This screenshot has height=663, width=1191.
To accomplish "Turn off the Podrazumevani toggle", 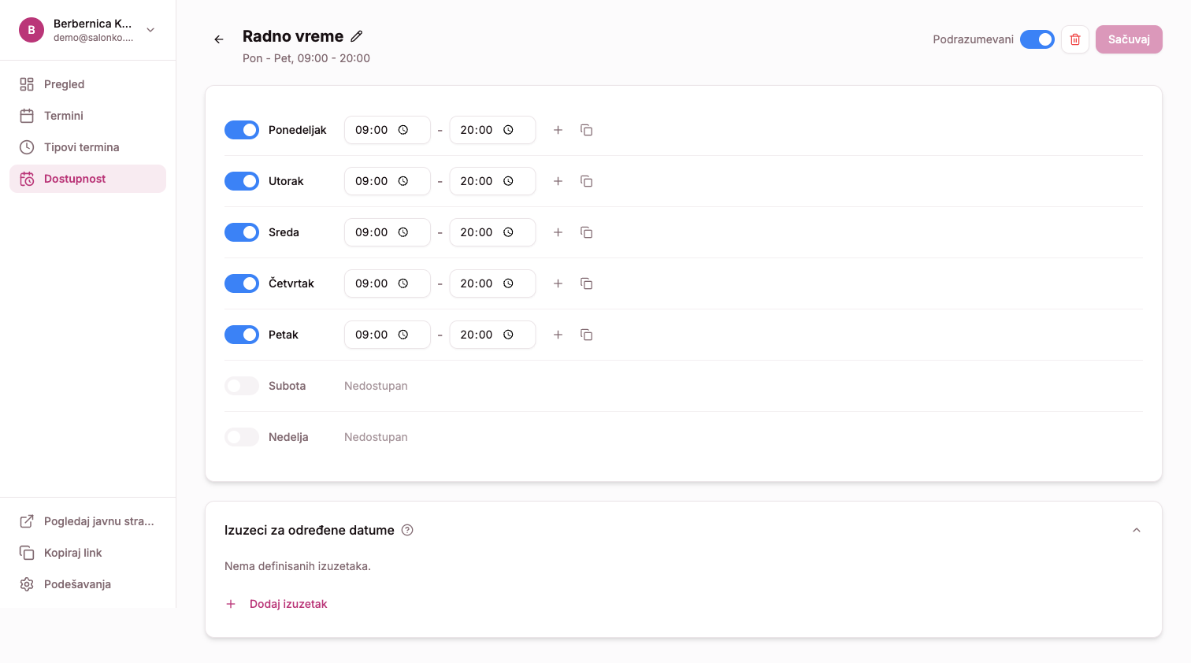I will tap(1037, 39).
